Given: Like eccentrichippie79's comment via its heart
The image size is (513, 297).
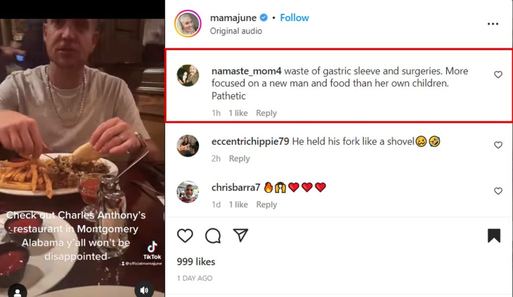Looking at the screenshot, I should point(498,145).
